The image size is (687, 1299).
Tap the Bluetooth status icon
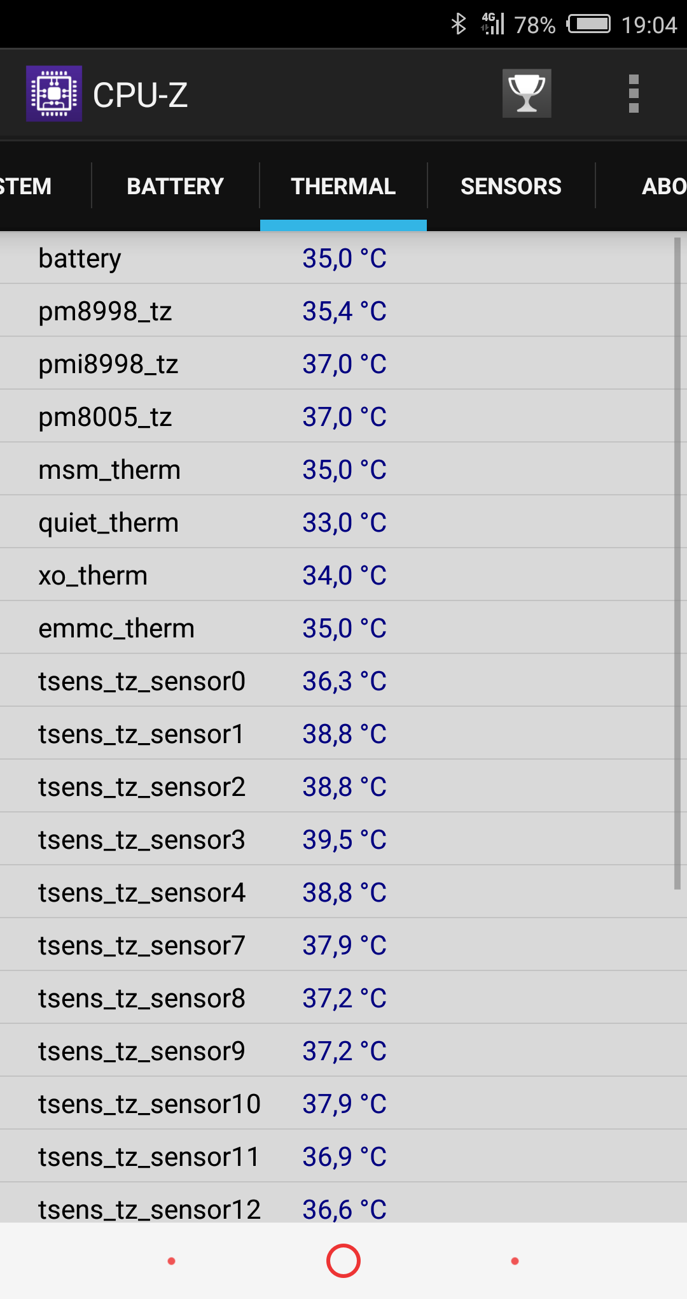click(x=458, y=24)
